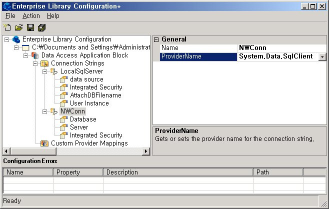Click the Data Access Application Block icon
This screenshot has width=329, height=209.
35,55
